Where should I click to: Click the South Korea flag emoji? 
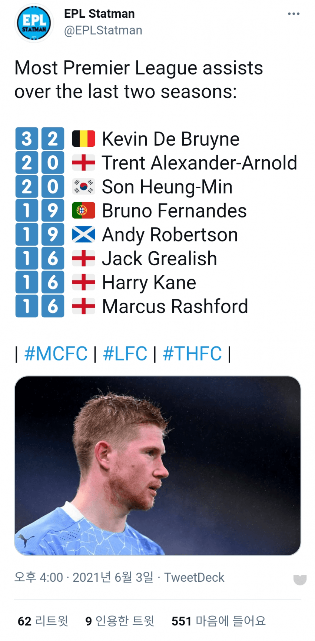click(x=83, y=187)
